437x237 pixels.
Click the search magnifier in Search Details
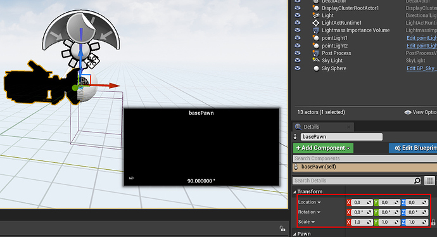[417, 181]
